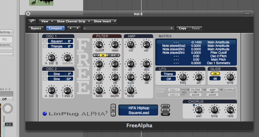This screenshot has height=137, width=259.
Task: Open Show Channel Strip dropdown
Action: pyautogui.click(x=73, y=21)
